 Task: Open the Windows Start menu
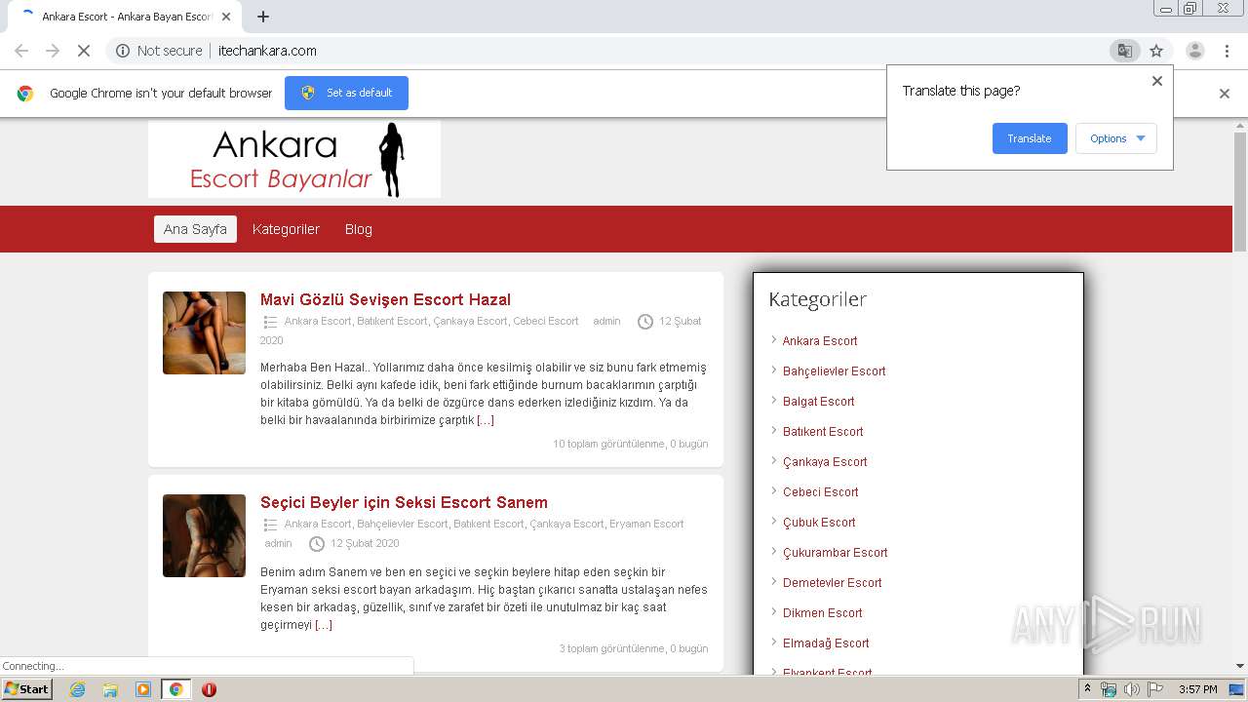tap(27, 689)
